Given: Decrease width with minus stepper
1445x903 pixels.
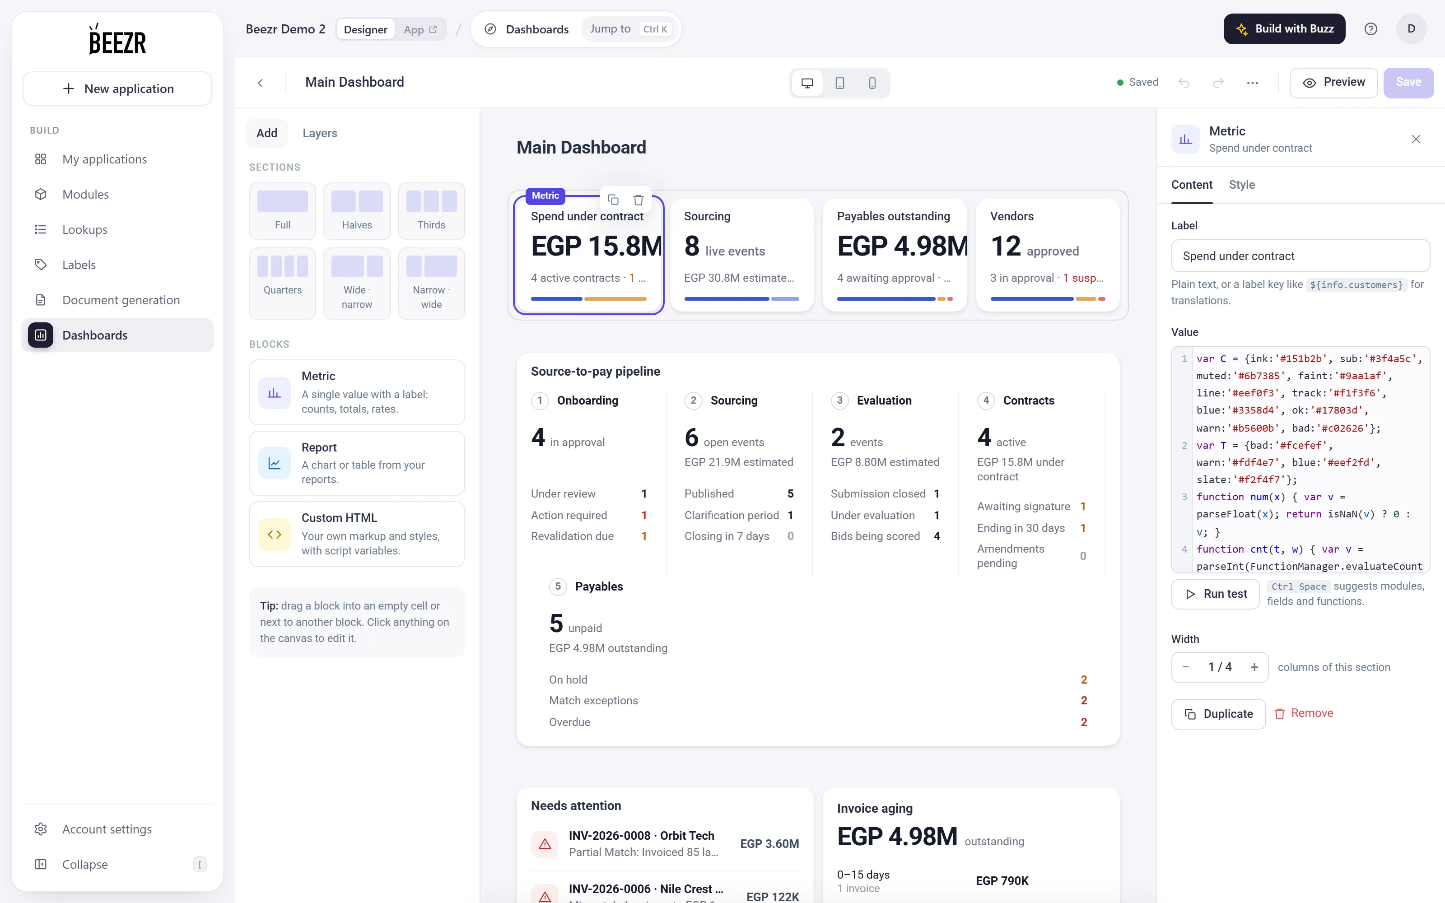Looking at the screenshot, I should tap(1186, 667).
